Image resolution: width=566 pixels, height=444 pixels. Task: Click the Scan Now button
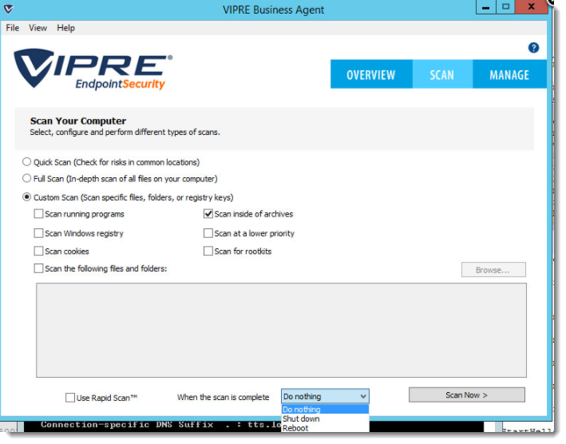[x=467, y=395]
